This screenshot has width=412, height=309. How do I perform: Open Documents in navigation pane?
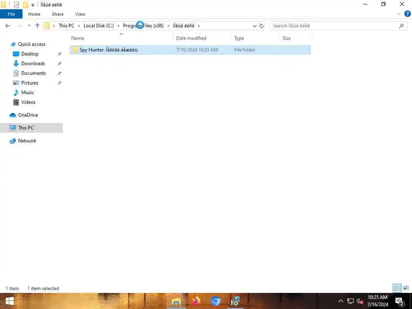pyautogui.click(x=33, y=73)
